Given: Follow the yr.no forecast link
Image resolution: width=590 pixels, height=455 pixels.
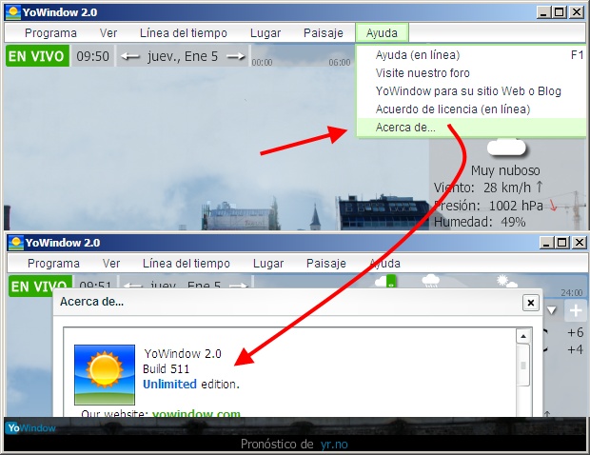Looking at the screenshot, I should 332,444.
